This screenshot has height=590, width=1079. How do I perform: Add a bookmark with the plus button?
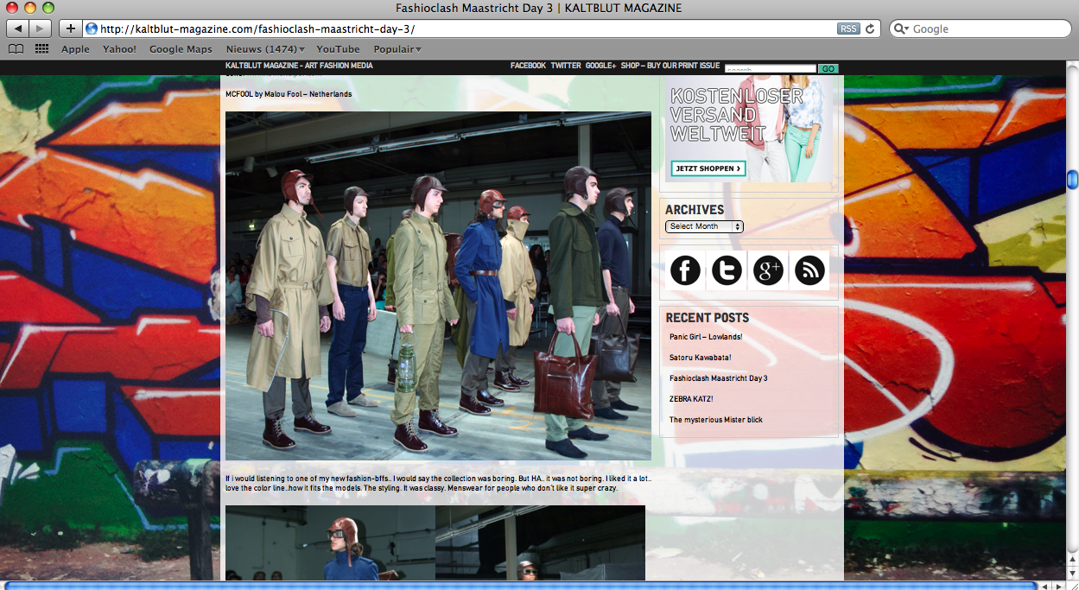[x=71, y=29]
